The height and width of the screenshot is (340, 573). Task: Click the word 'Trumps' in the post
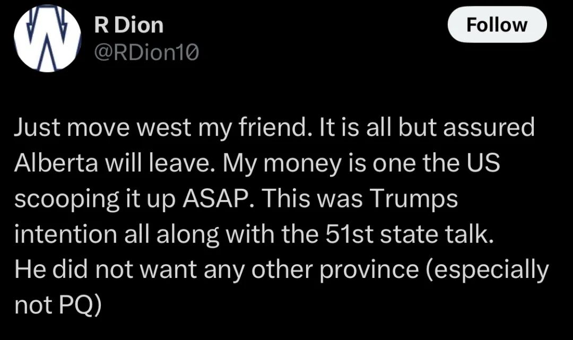[414, 199]
